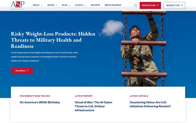Click the Donate Now button
This screenshot has width=196, height=123.
150,5
